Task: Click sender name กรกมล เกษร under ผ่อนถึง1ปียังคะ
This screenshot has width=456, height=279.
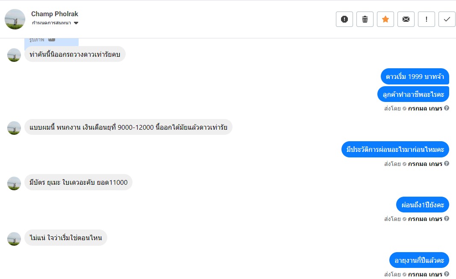Action: (x=425, y=219)
